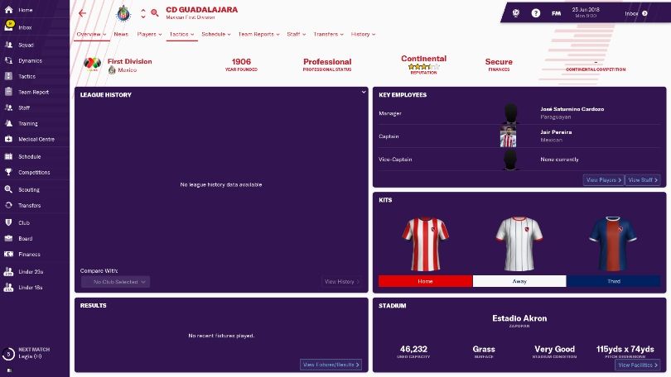The image size is (671, 377).
Task: Switch to the News tab
Action: (x=121, y=34)
